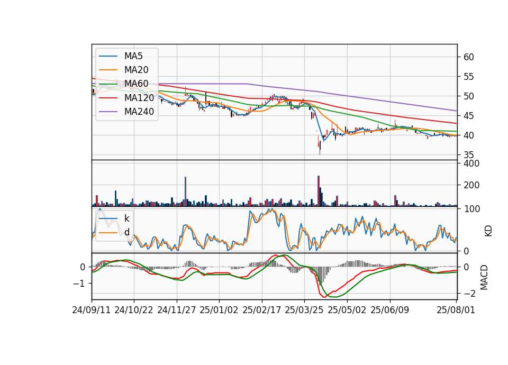Click the 24/09/11 date axis label

tap(92, 310)
